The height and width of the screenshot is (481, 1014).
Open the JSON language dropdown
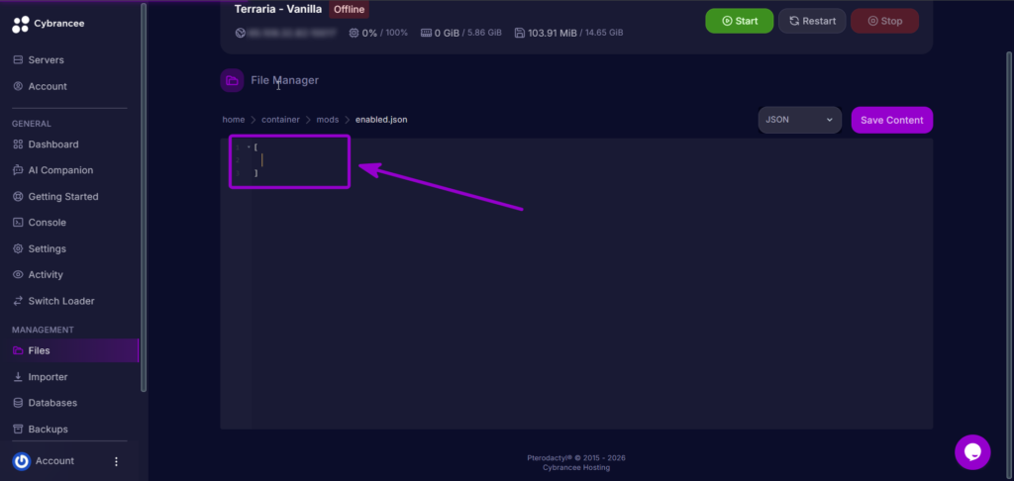click(x=799, y=121)
